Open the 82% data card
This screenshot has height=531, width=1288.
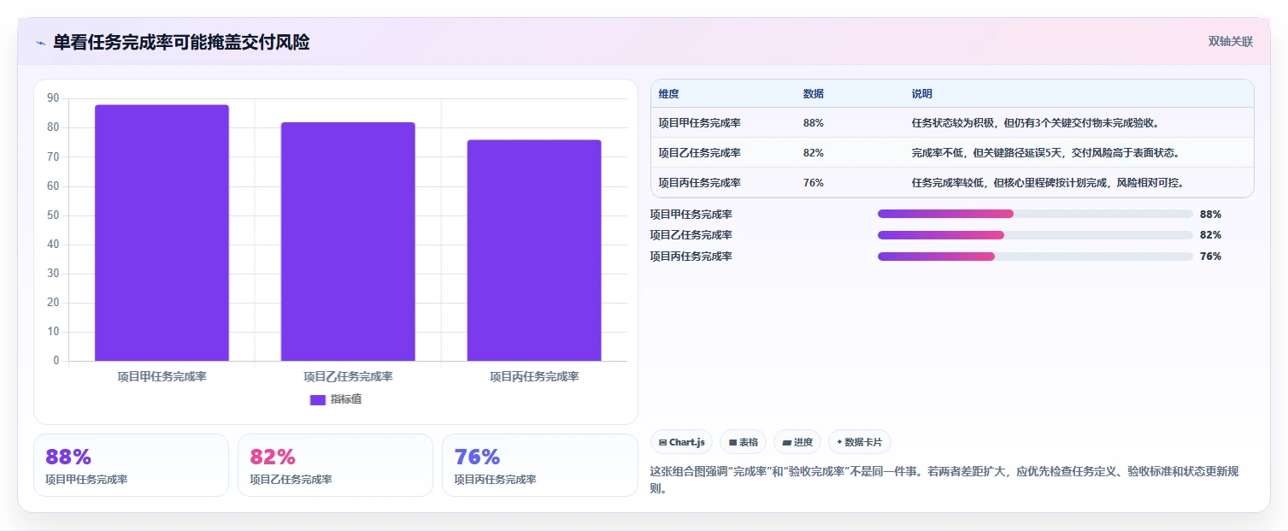[x=335, y=465]
